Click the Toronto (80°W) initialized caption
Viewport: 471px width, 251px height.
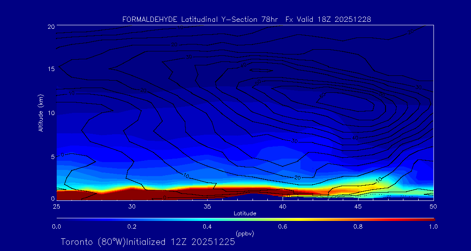point(148,242)
